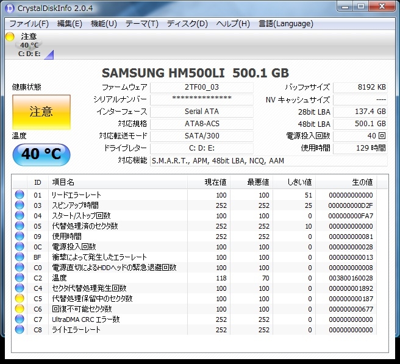Click the 40 回 power-on count field
The image size is (400, 364).
coord(360,136)
